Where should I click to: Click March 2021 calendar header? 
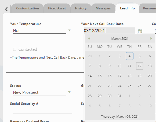tap(120, 38)
